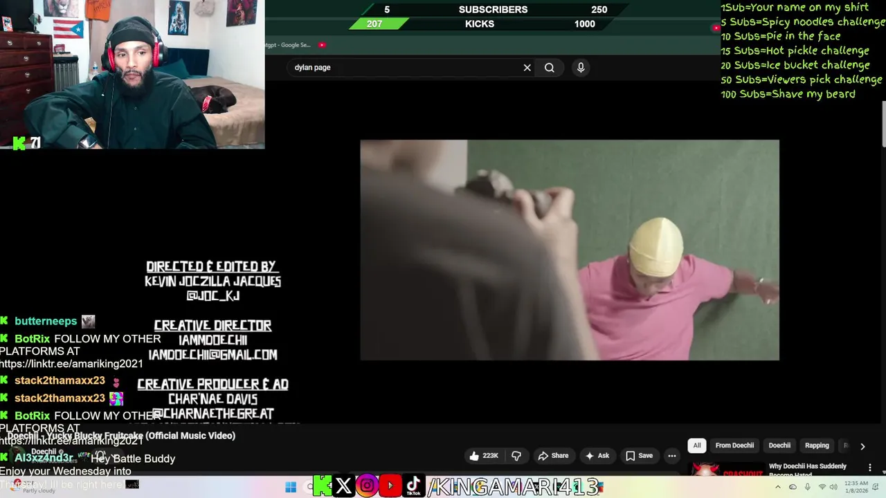Open the volume speaker tray icon
This screenshot has height=498, width=886.
833,487
